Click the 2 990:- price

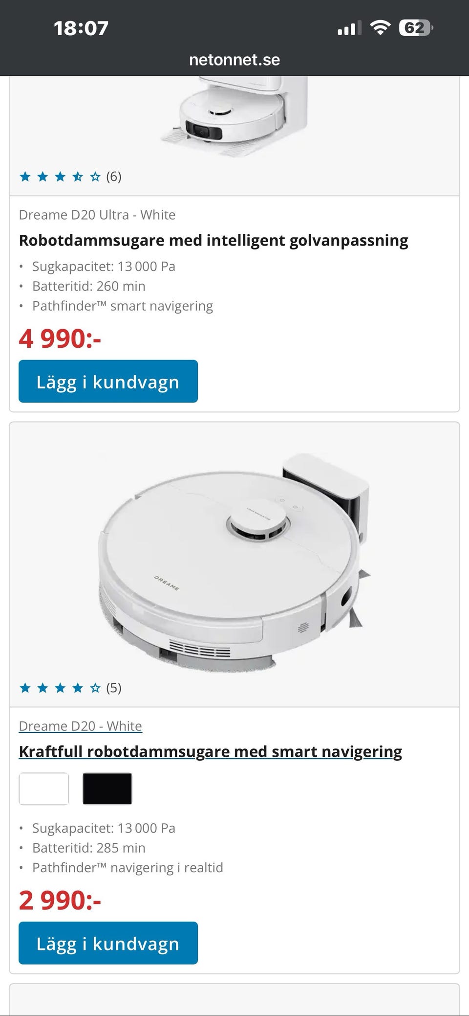click(60, 900)
